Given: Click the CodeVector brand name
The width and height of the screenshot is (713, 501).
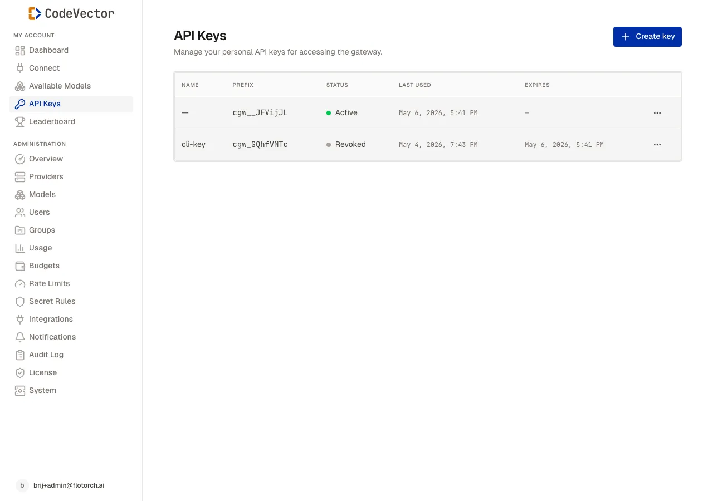Looking at the screenshot, I should click(x=80, y=13).
